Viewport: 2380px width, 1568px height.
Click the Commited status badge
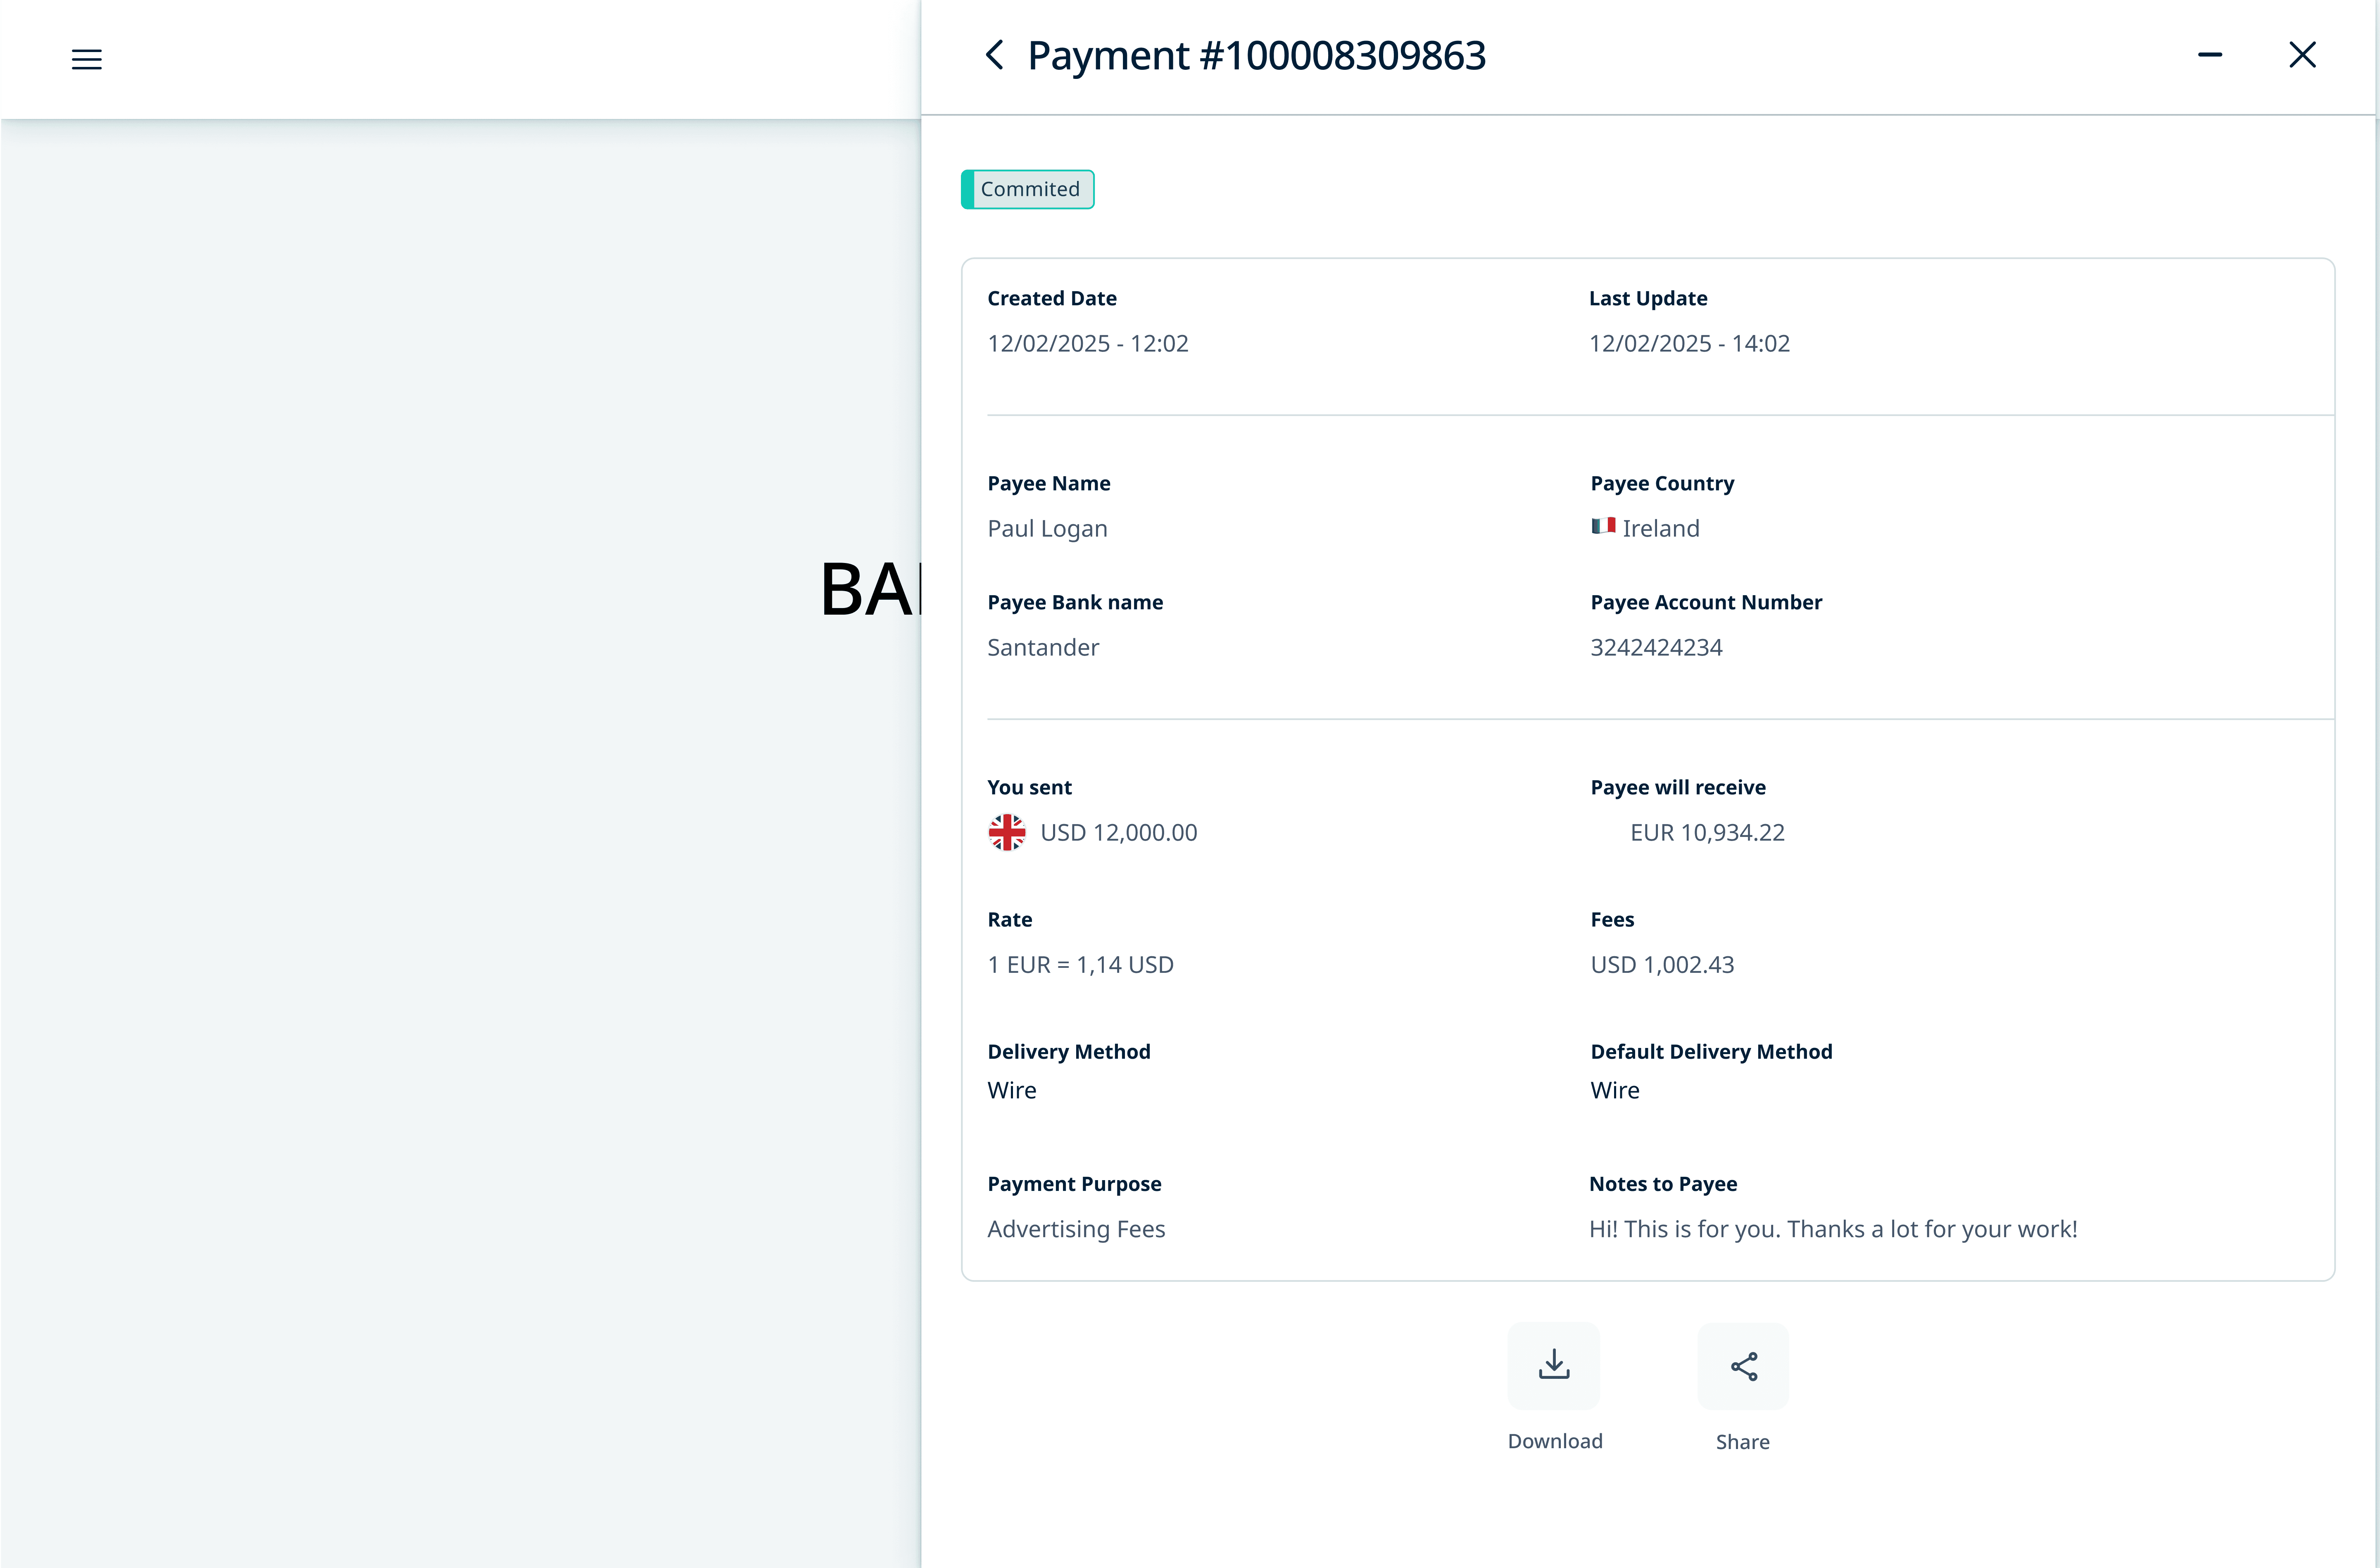(x=1028, y=189)
